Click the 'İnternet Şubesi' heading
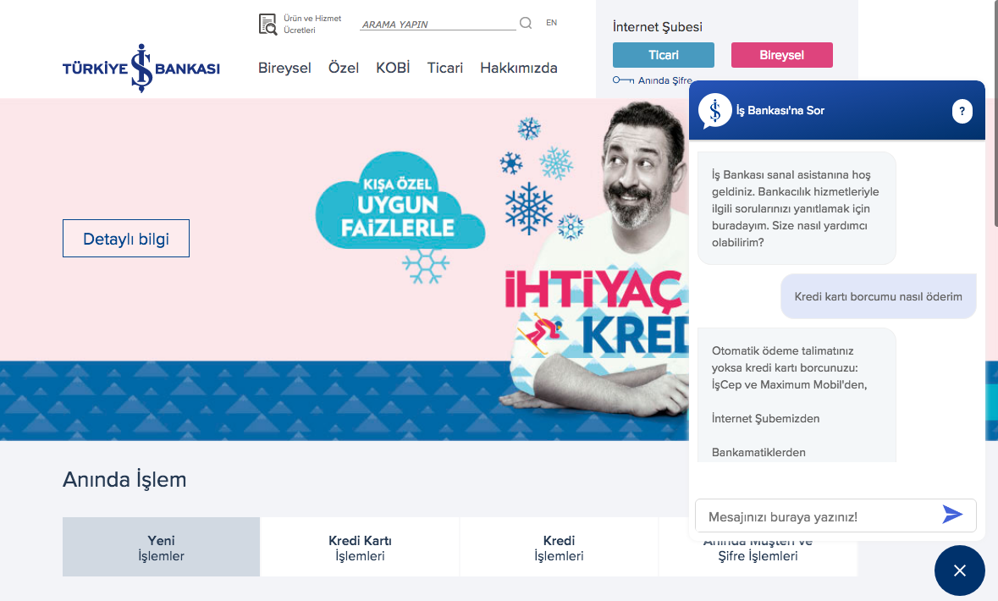Viewport: 998px width, 601px height. tap(658, 27)
